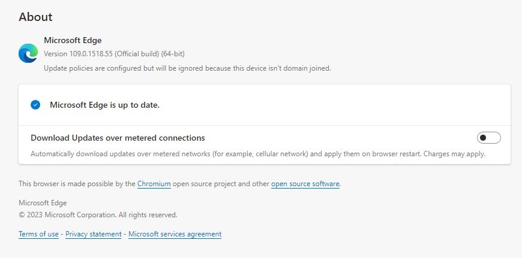
Task: Click the Microsoft Edge footer text above copyright
Action: [x=43, y=203]
